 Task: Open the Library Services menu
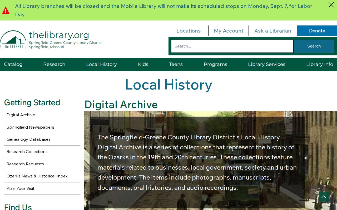point(267,64)
